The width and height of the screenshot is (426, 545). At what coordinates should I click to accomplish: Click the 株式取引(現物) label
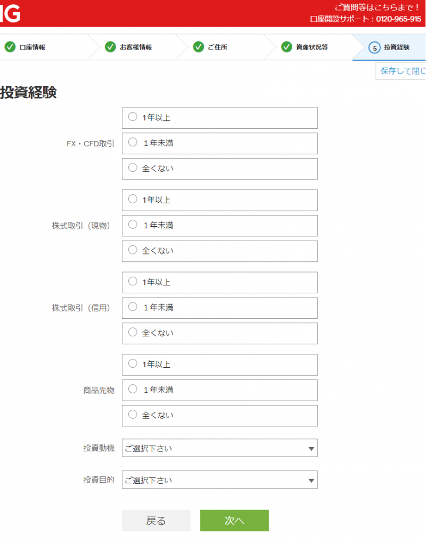pos(81,226)
